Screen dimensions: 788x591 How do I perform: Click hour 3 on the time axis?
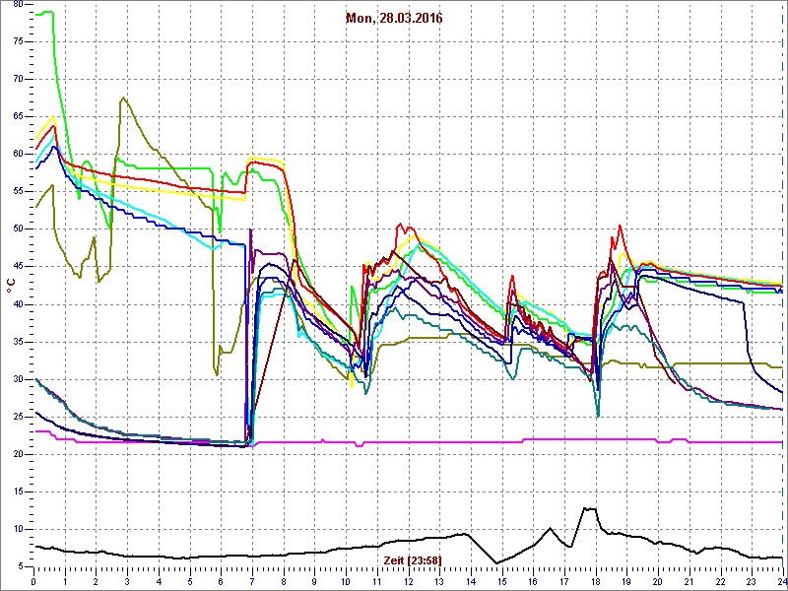(x=127, y=581)
